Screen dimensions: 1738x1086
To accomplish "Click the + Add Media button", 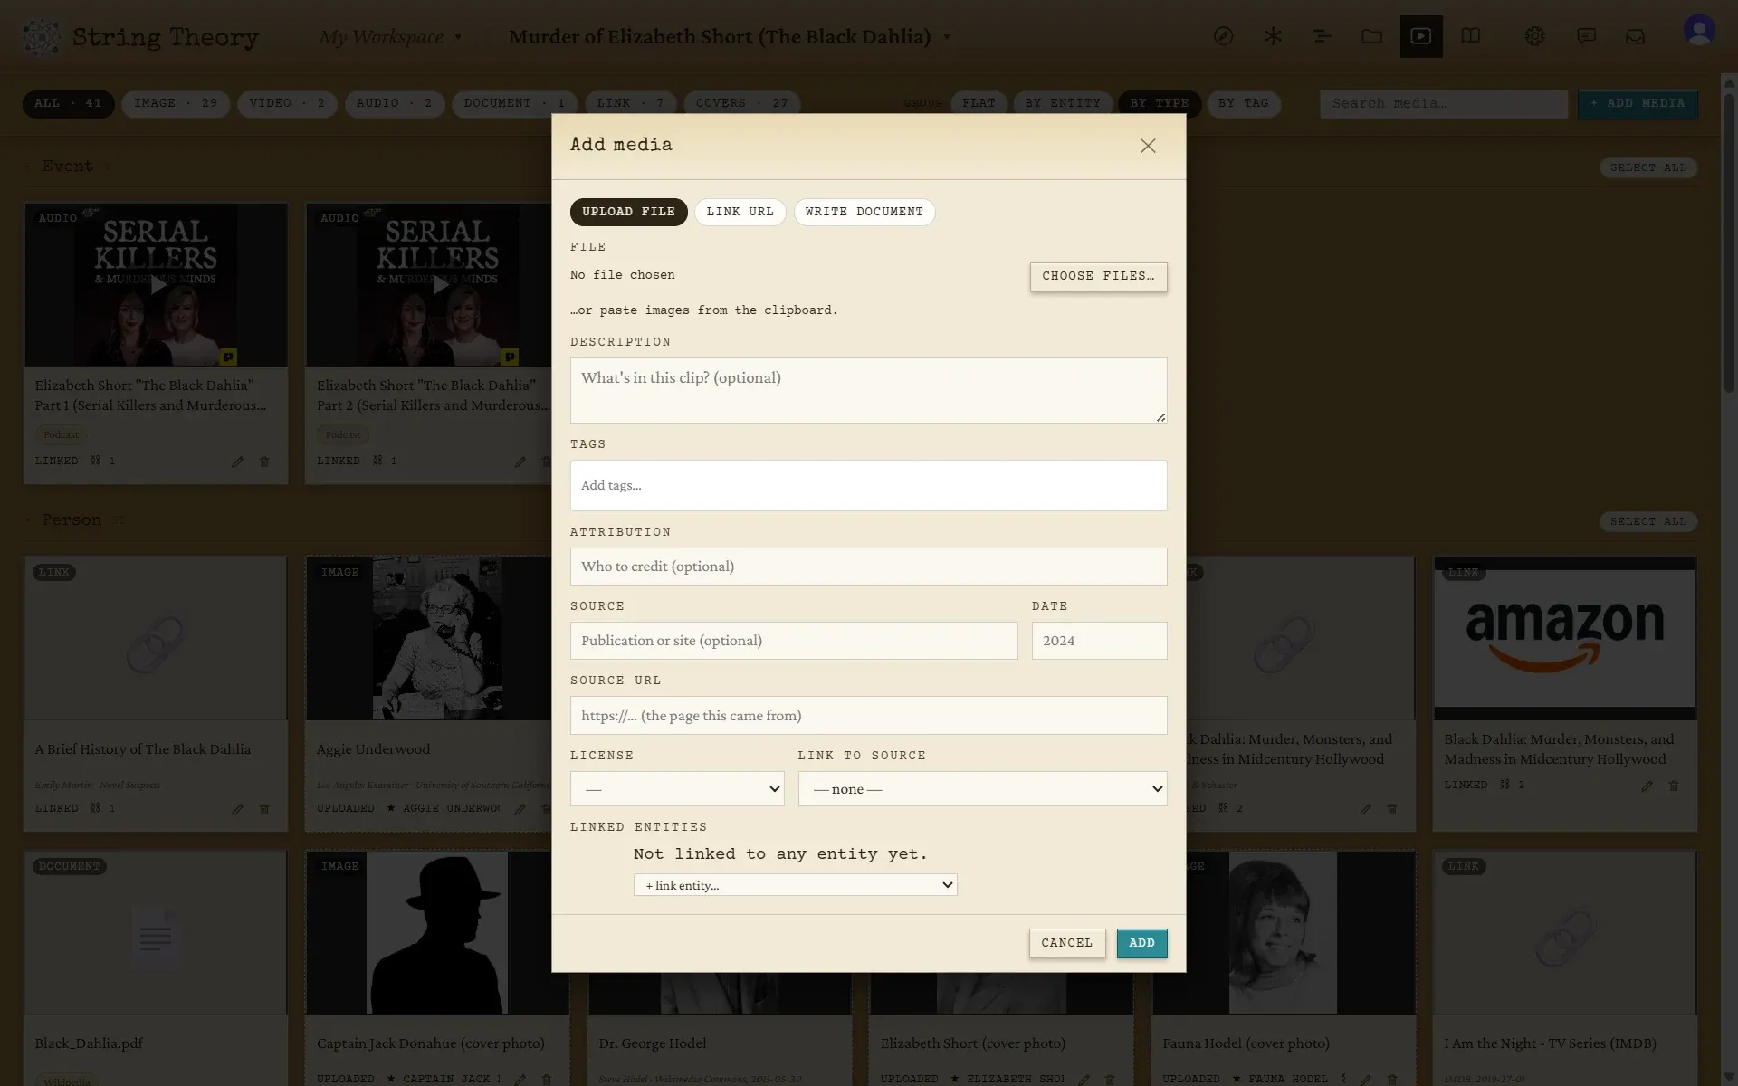I will click(x=1638, y=104).
